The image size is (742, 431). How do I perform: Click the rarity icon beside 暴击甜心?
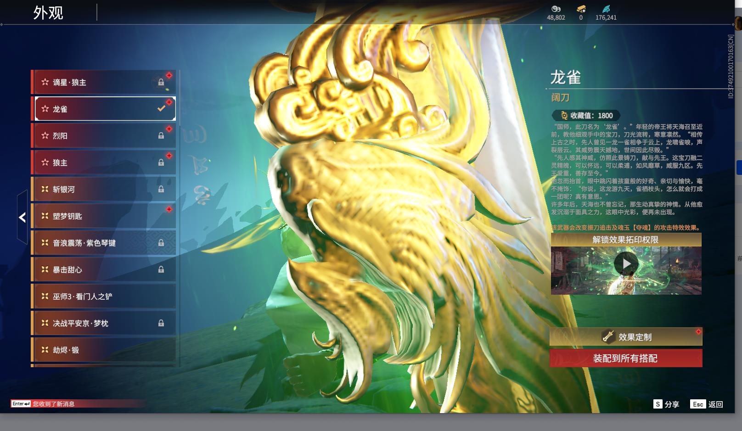point(45,269)
